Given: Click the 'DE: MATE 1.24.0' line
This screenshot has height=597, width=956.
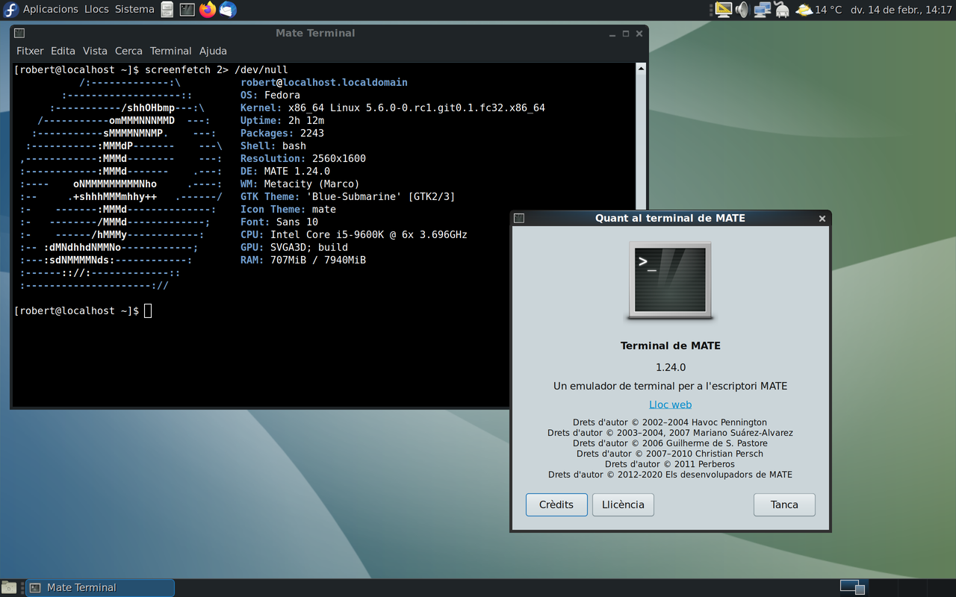Looking at the screenshot, I should coord(285,171).
